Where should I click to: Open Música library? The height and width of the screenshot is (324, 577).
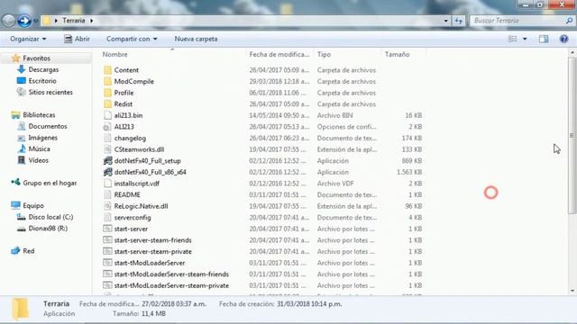tap(39, 149)
